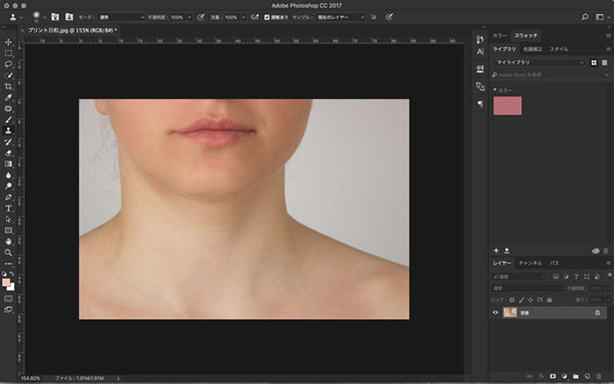Add content plus icon in Libraries panel

point(496,251)
